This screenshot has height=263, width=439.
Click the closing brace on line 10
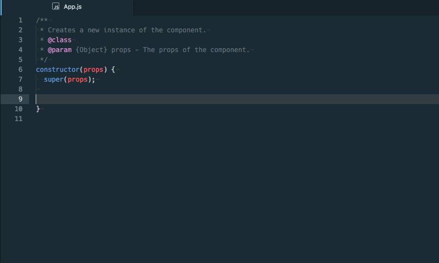point(38,109)
